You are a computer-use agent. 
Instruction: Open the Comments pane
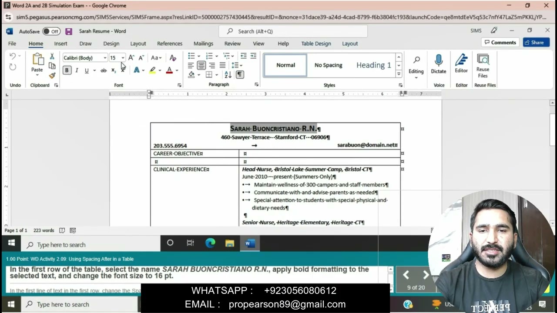(x=500, y=43)
